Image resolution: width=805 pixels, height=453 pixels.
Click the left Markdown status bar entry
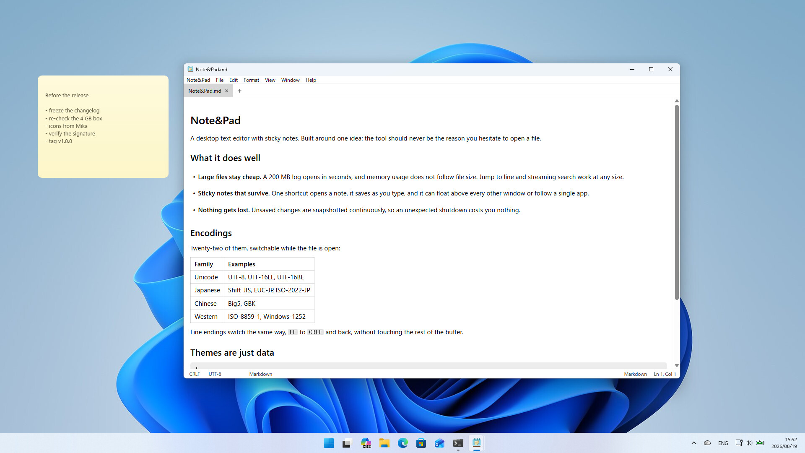[x=261, y=374]
